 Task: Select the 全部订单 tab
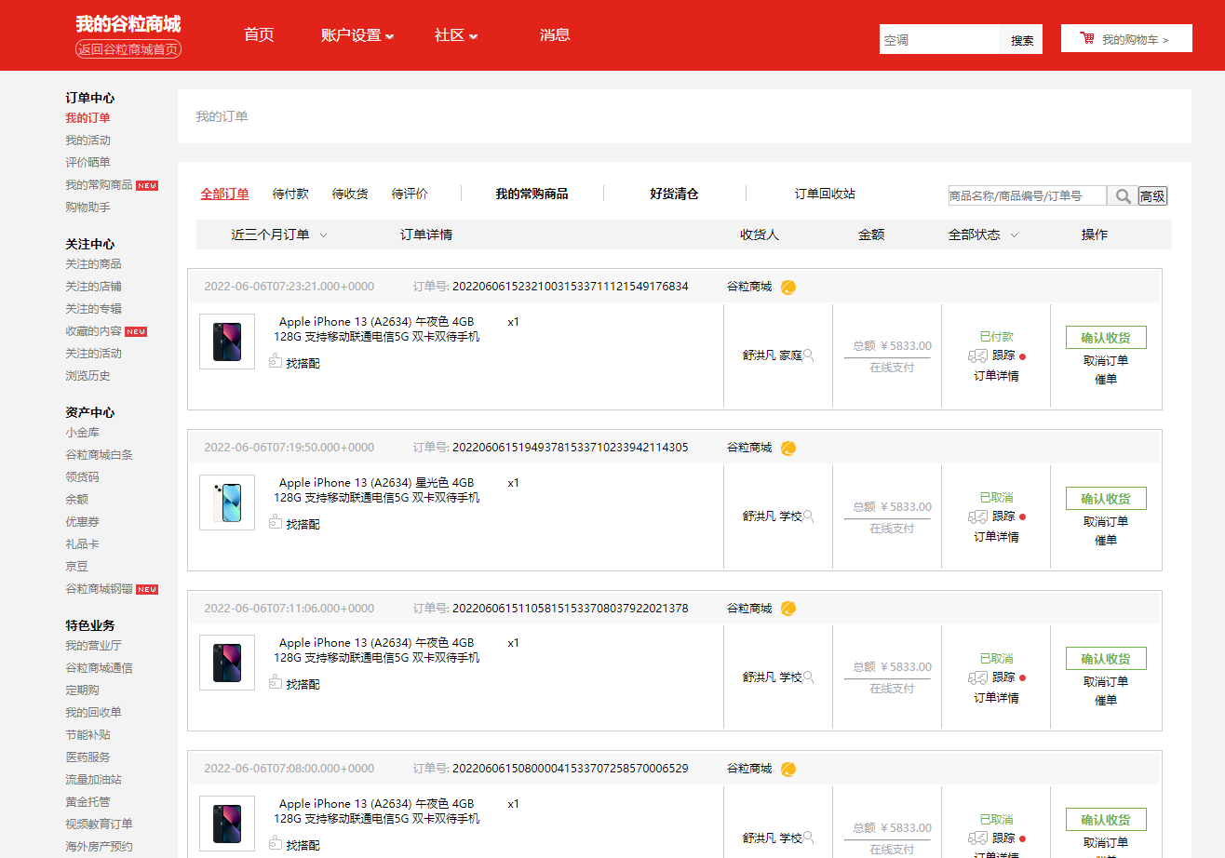[225, 194]
